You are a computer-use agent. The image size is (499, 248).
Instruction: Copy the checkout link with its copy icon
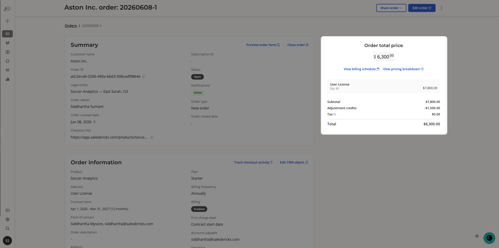(152, 137)
